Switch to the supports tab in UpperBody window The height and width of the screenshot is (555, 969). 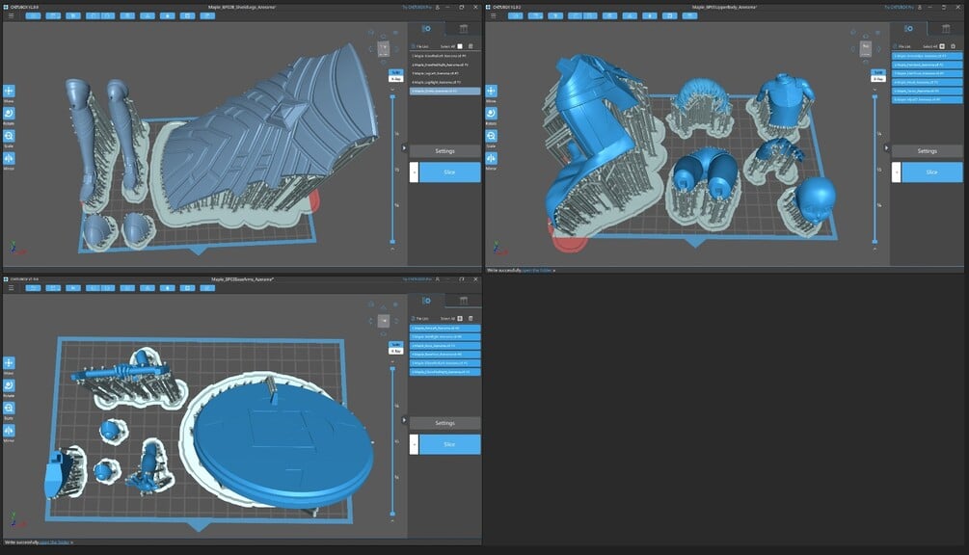tap(946, 28)
